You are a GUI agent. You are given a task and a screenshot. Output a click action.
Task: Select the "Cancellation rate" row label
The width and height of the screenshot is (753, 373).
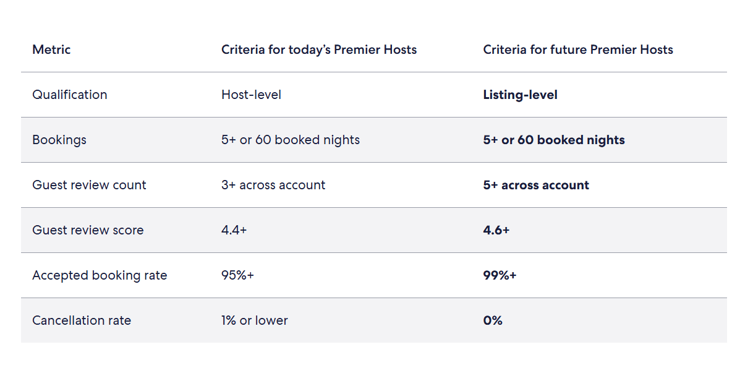[x=82, y=320]
